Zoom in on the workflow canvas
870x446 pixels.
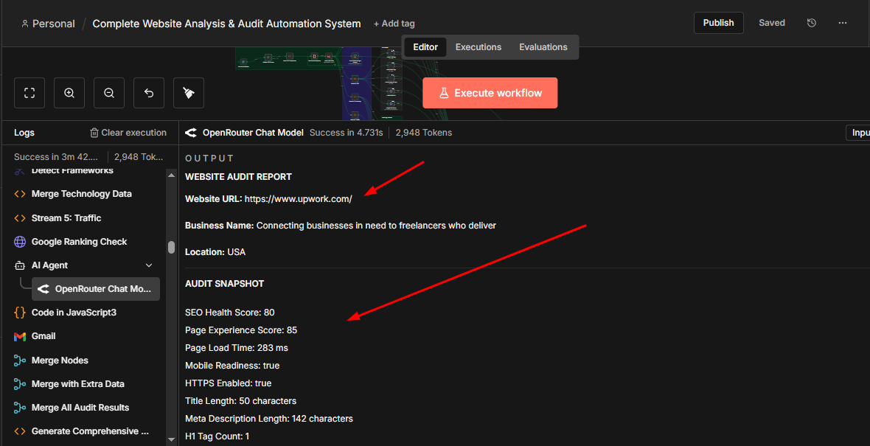pyautogui.click(x=69, y=92)
